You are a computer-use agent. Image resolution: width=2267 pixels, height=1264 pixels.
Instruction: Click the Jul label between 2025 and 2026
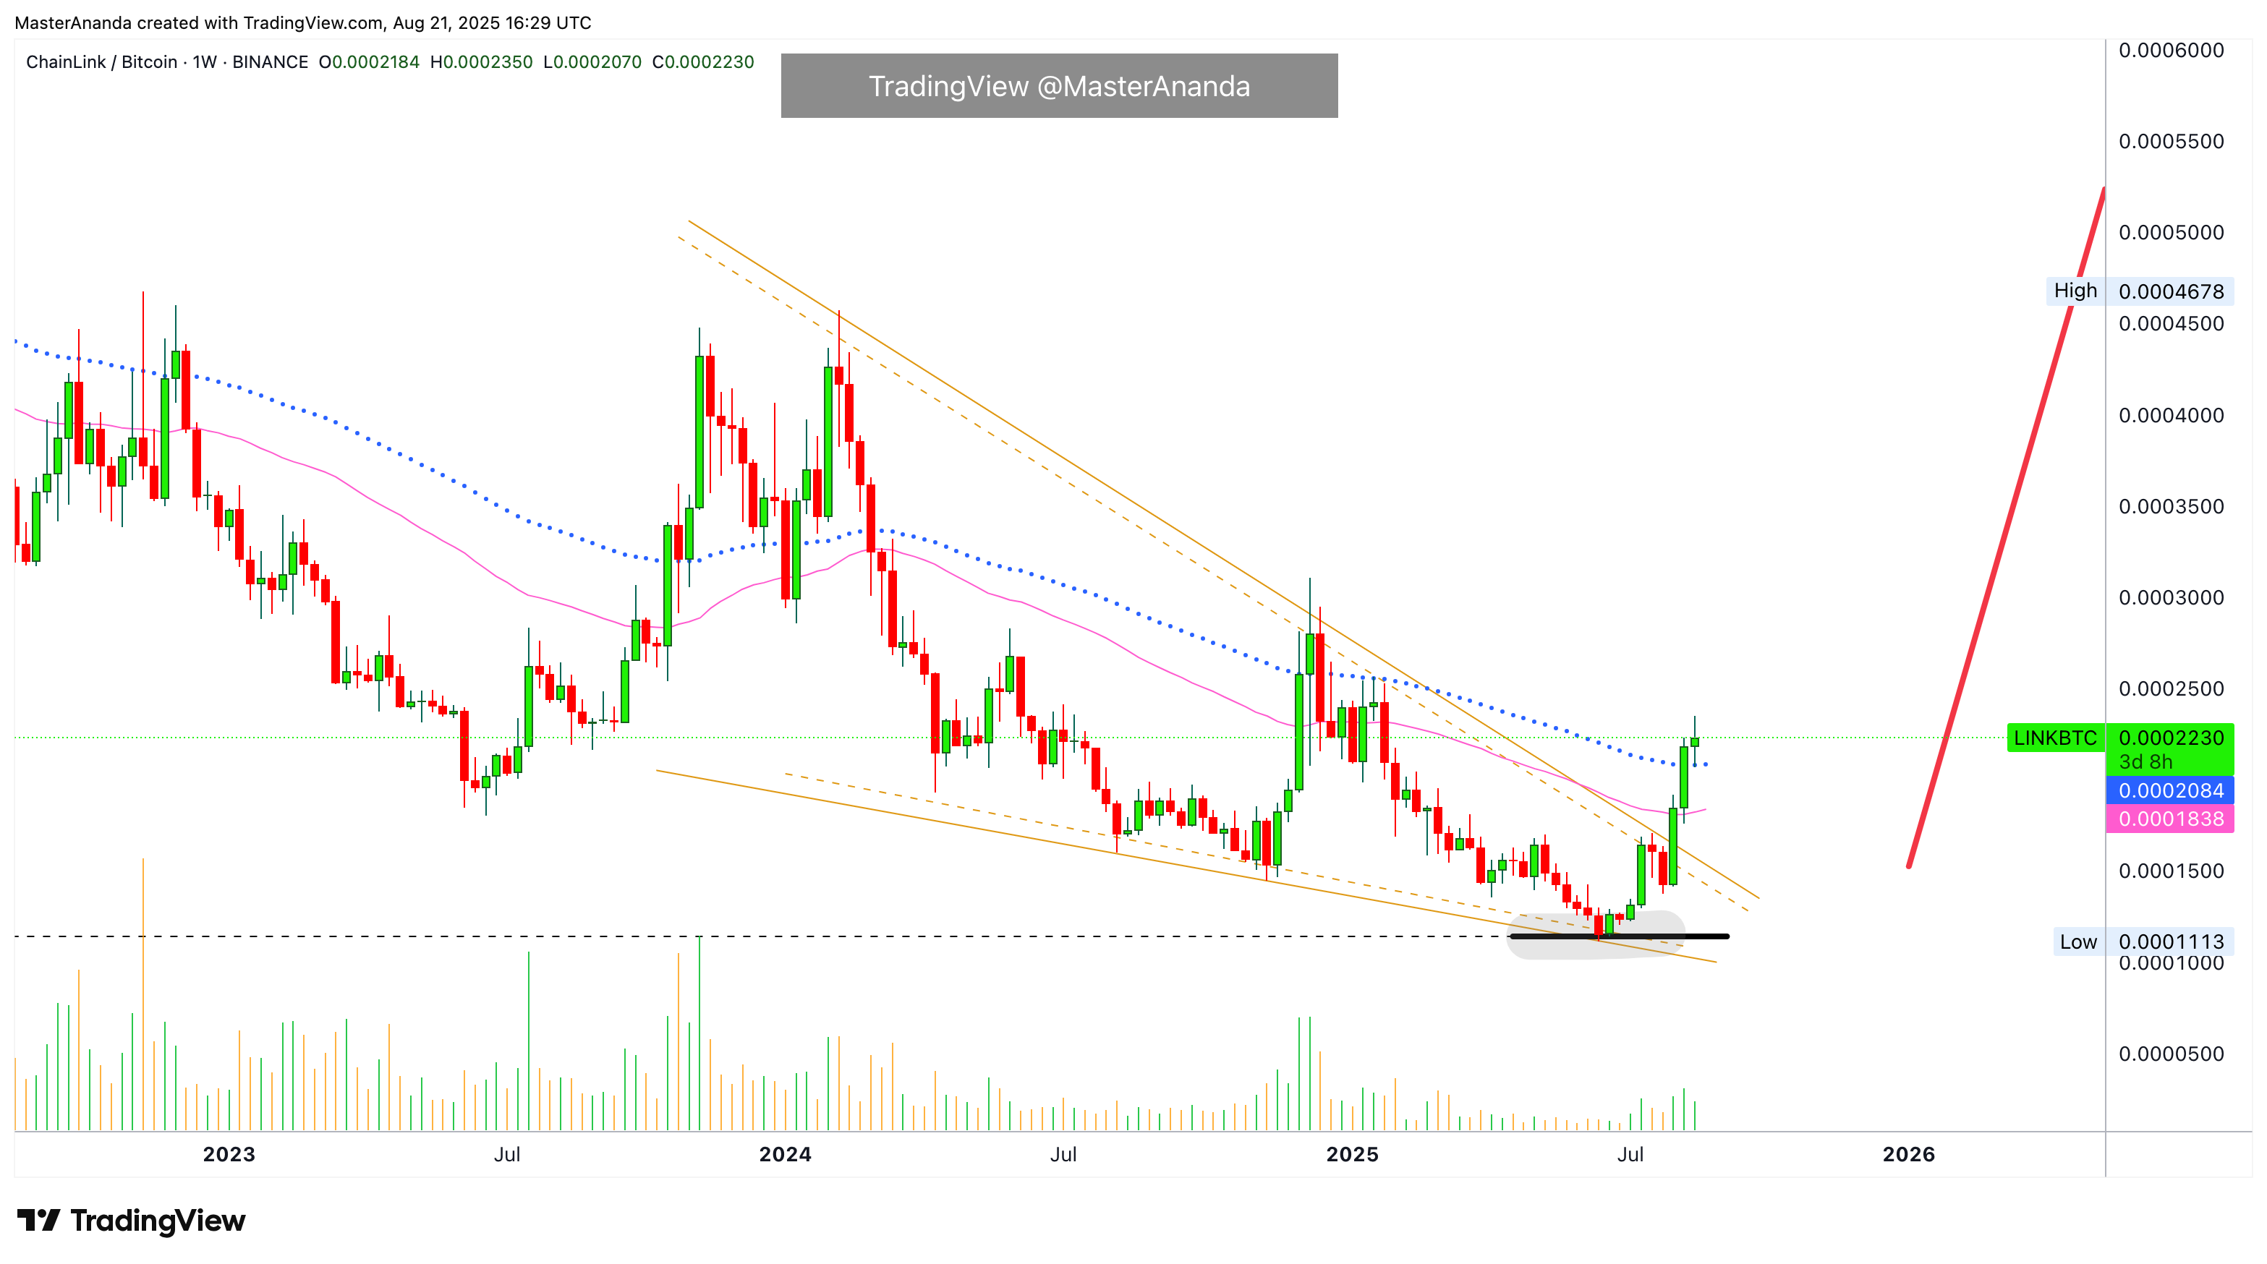coord(1630,1154)
